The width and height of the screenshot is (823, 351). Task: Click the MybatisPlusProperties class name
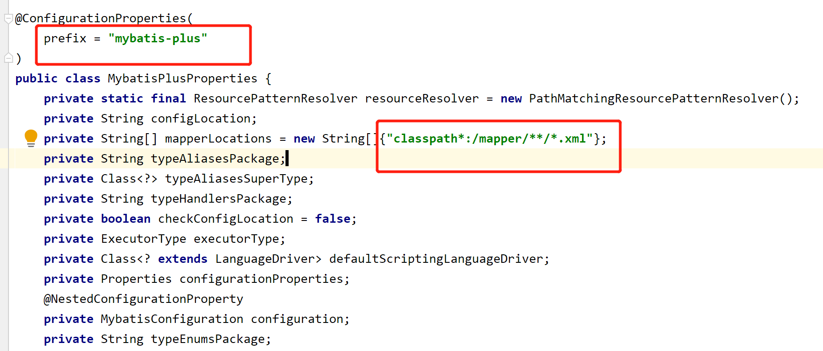(182, 78)
